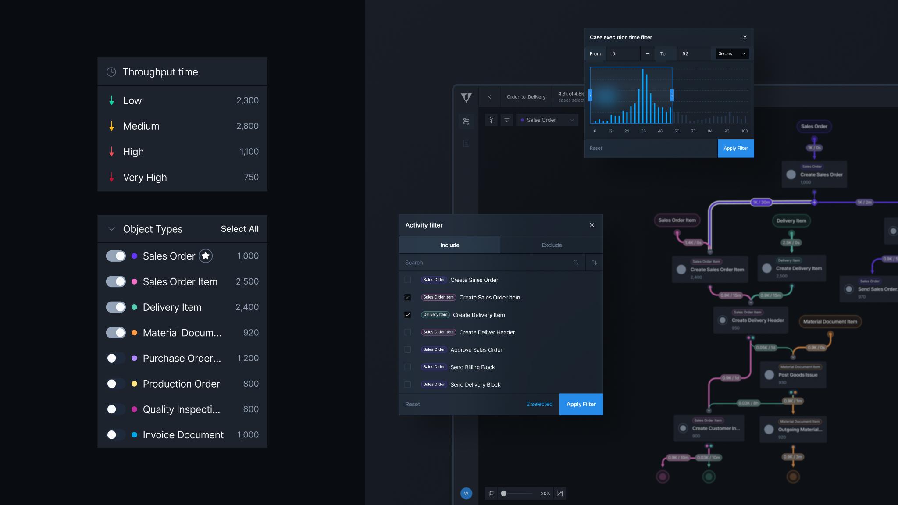This screenshot has height=505, width=898.
Task: Select the Include tab
Action: [x=450, y=245]
